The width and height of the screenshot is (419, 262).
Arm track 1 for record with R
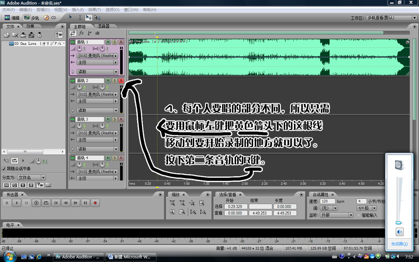[121, 42]
